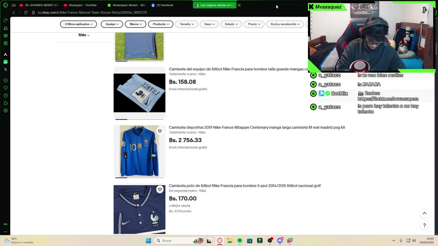This screenshot has width=438, height=246.
Task: Click the navy polo shirt thumbnail
Action: pos(139,209)
